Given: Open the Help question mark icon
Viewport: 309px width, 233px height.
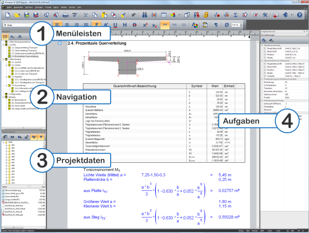Looking at the screenshot, I should [x=300, y=16].
